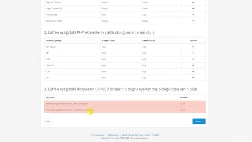Click the Magic Quotes GPC status checkmark
The width and height of the screenshot is (252, 142).
pos(193,8)
